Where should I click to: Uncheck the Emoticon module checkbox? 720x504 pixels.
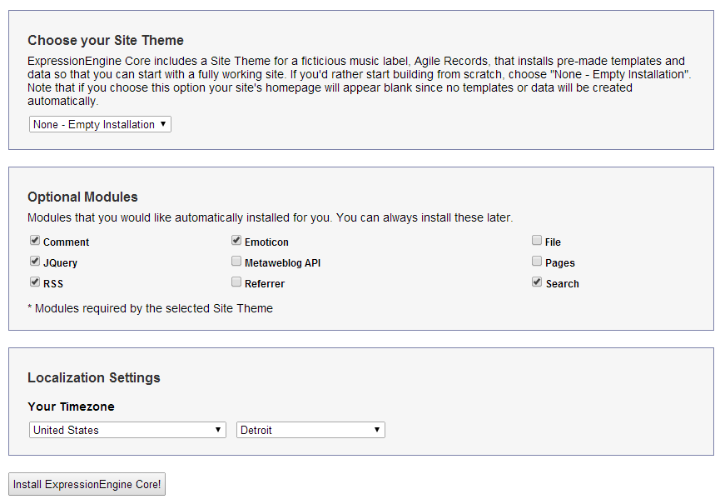[x=236, y=241]
